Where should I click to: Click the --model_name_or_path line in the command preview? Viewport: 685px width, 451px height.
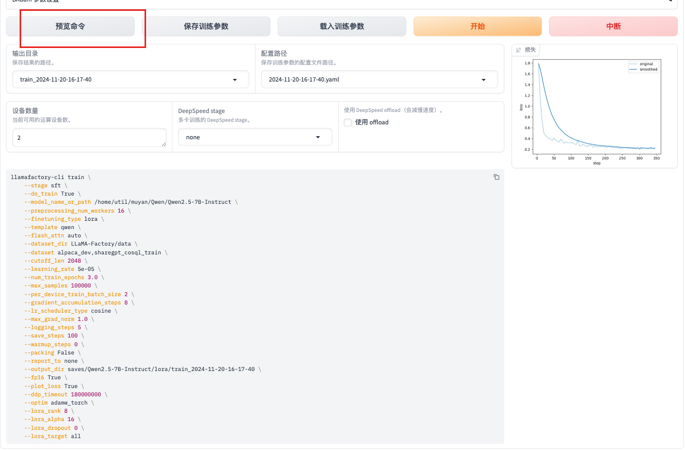(x=131, y=202)
